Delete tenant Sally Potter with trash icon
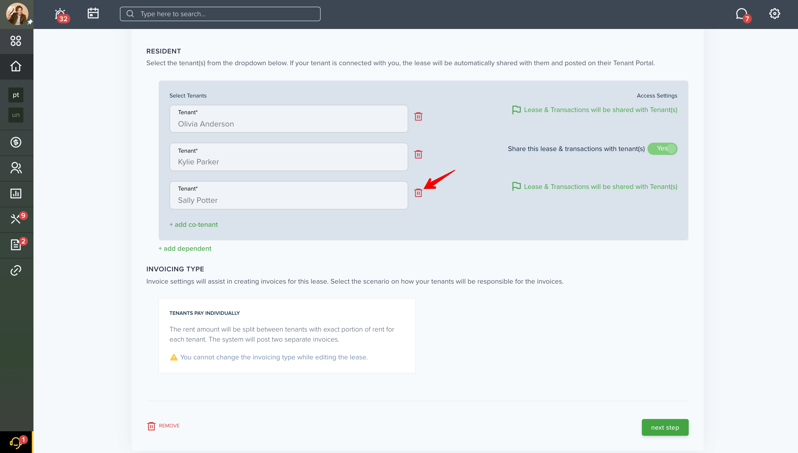Screen dimensions: 798x453 418,193
